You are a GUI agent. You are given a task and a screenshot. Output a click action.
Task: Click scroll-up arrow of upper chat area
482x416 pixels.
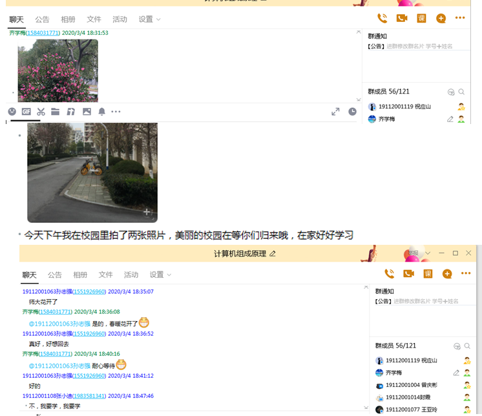click(x=359, y=32)
